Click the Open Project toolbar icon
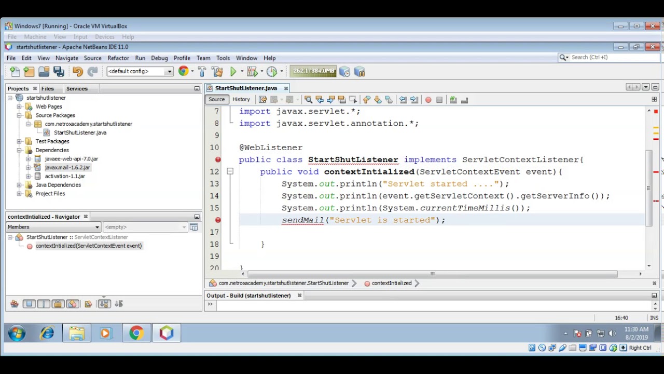This screenshot has height=374, width=664. (x=44, y=72)
